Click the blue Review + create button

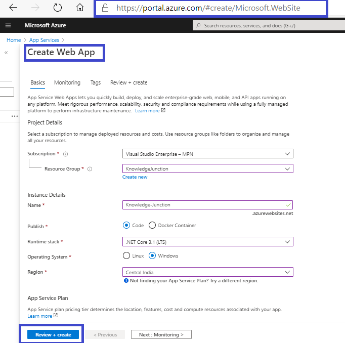(x=53, y=334)
